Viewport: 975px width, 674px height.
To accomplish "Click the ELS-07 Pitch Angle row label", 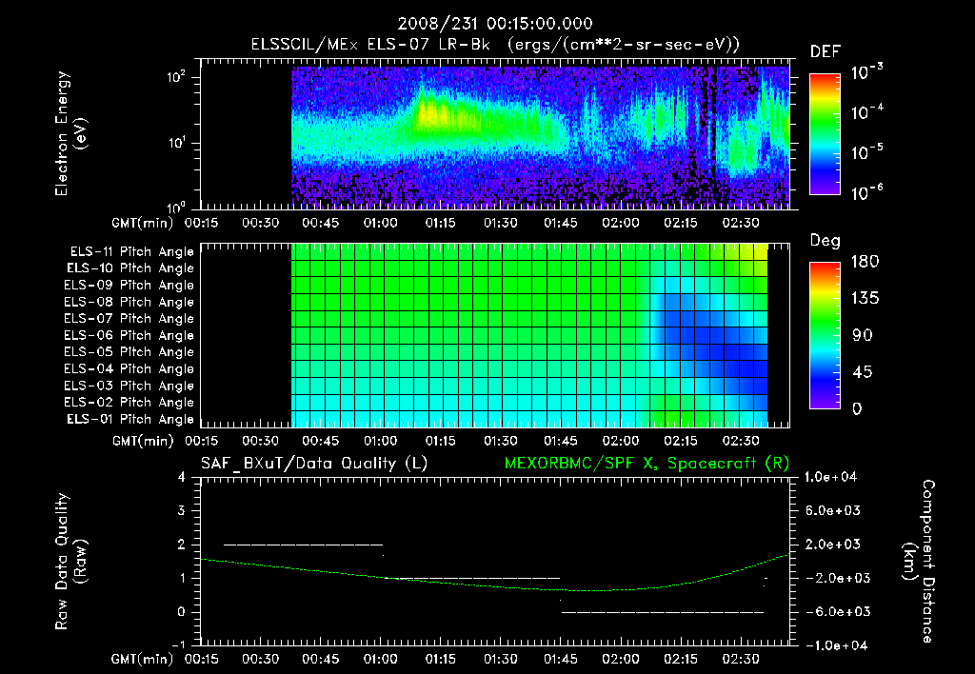I will [x=129, y=318].
